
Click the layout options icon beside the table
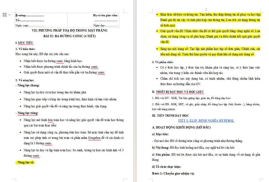(5, 15)
